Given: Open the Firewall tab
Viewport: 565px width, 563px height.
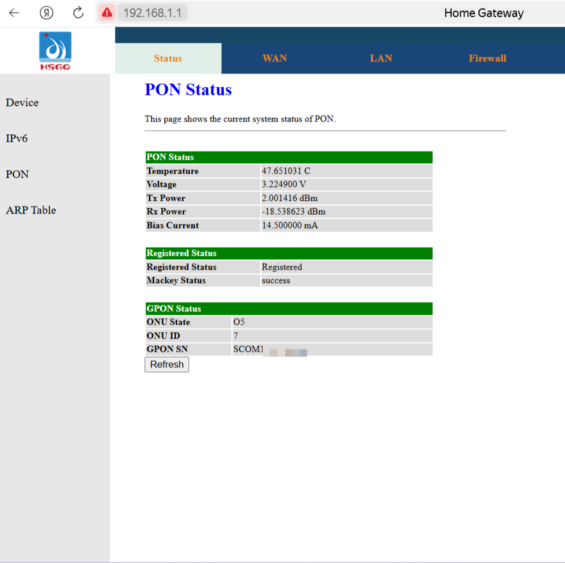Looking at the screenshot, I should click(487, 58).
